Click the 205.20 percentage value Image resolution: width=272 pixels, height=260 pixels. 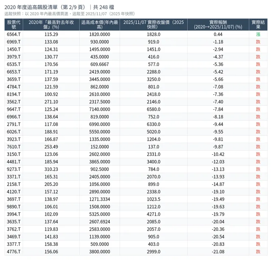pos(51,184)
